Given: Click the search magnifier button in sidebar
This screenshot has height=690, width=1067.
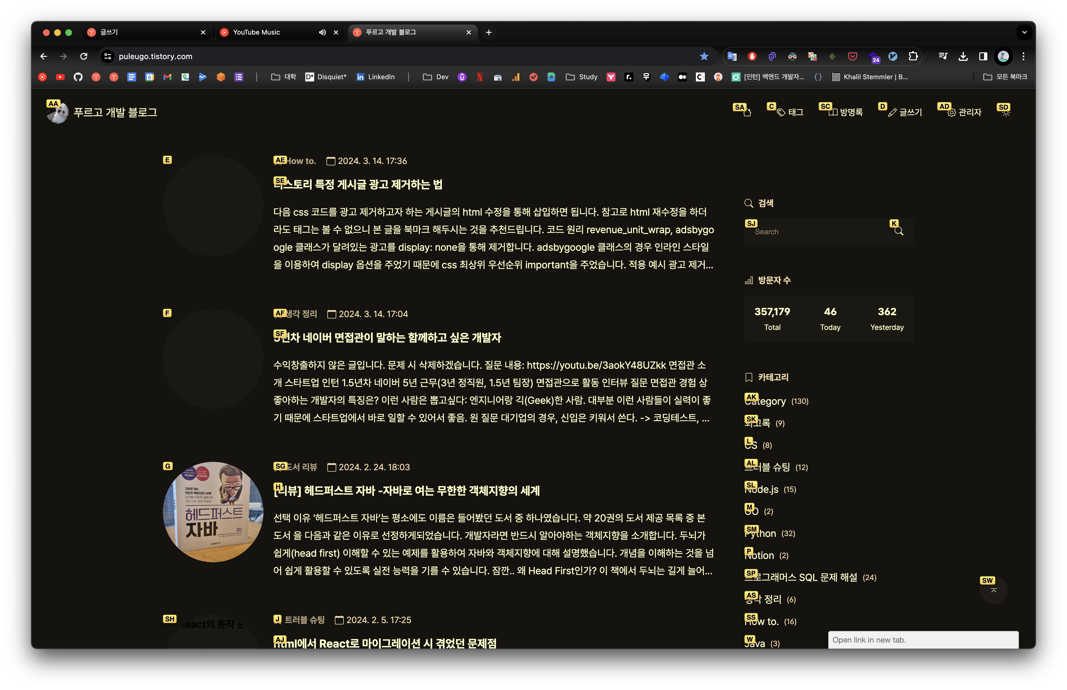Looking at the screenshot, I should [x=898, y=231].
